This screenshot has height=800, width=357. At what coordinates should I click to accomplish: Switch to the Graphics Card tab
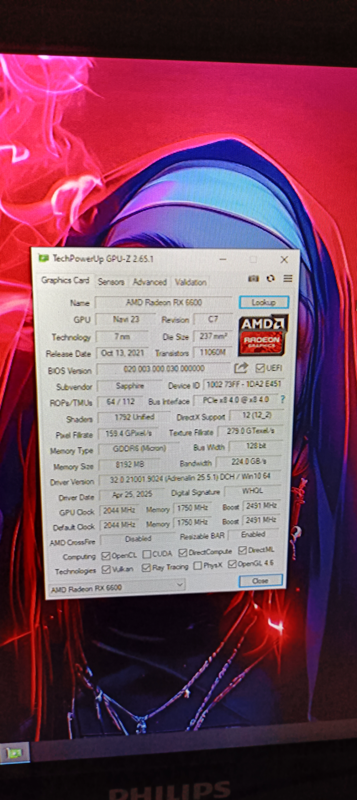tap(65, 280)
